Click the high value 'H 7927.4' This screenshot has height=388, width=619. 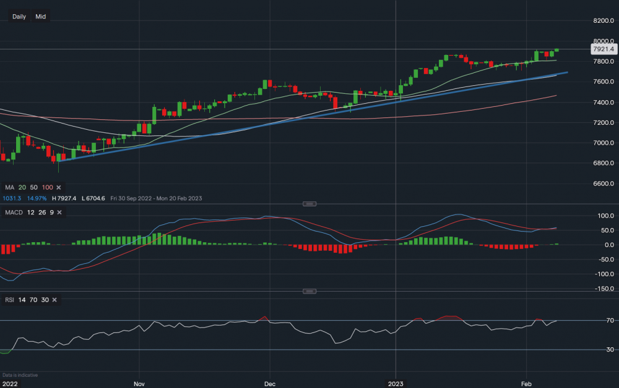[64, 199]
